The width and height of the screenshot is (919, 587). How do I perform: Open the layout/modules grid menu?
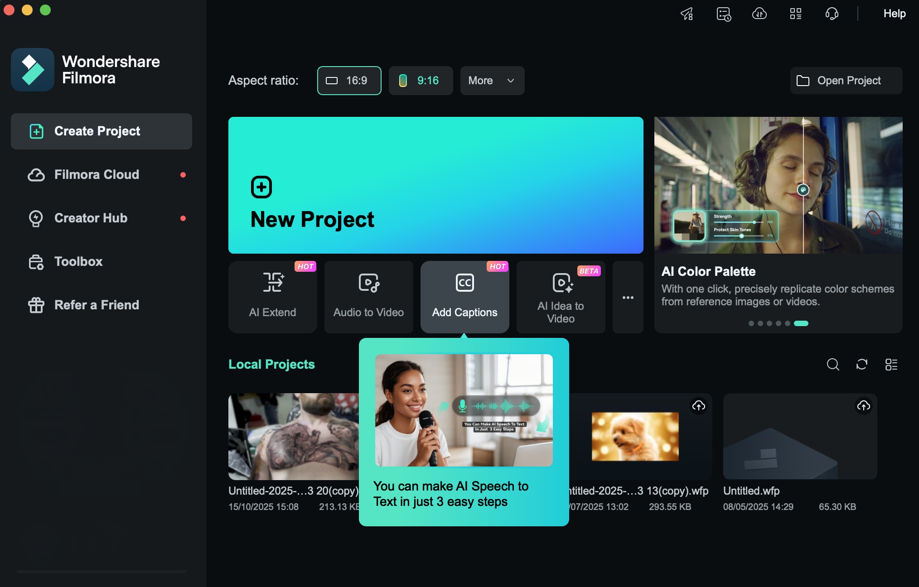[x=796, y=14]
